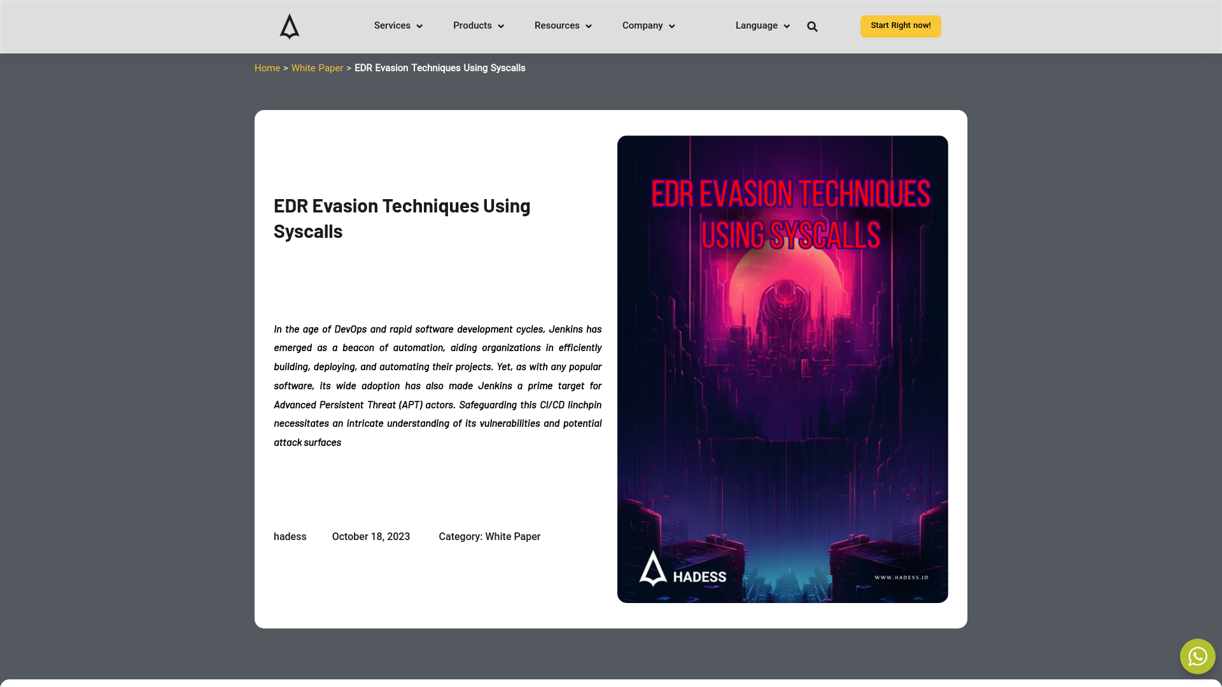Open the search icon
Screen dimensions: 1222x687
point(812,26)
